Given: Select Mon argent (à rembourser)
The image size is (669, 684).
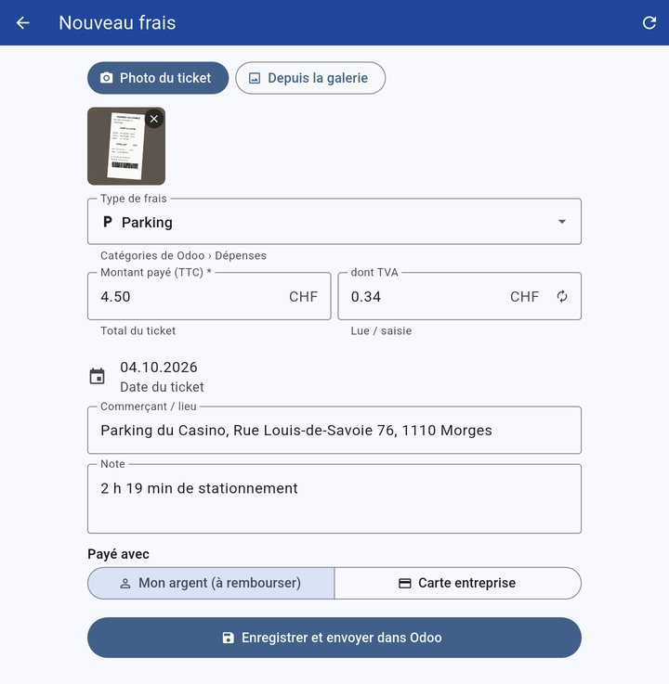Looking at the screenshot, I should pyautogui.click(x=211, y=583).
